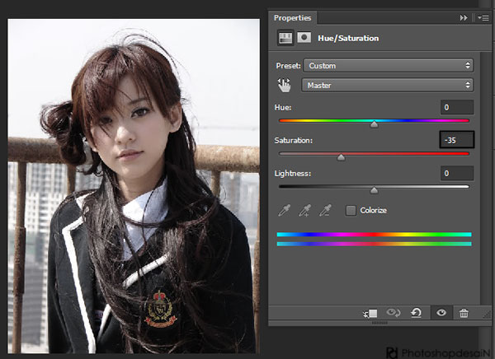This screenshot has height=359, width=495.
Task: Click view previous state icon
Action: [x=394, y=313]
